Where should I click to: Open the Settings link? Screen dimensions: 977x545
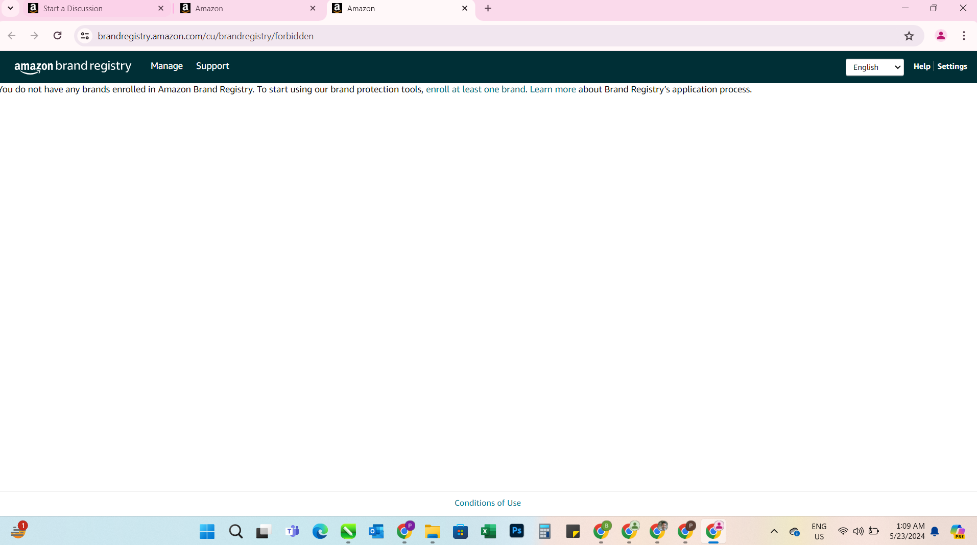[952, 66]
